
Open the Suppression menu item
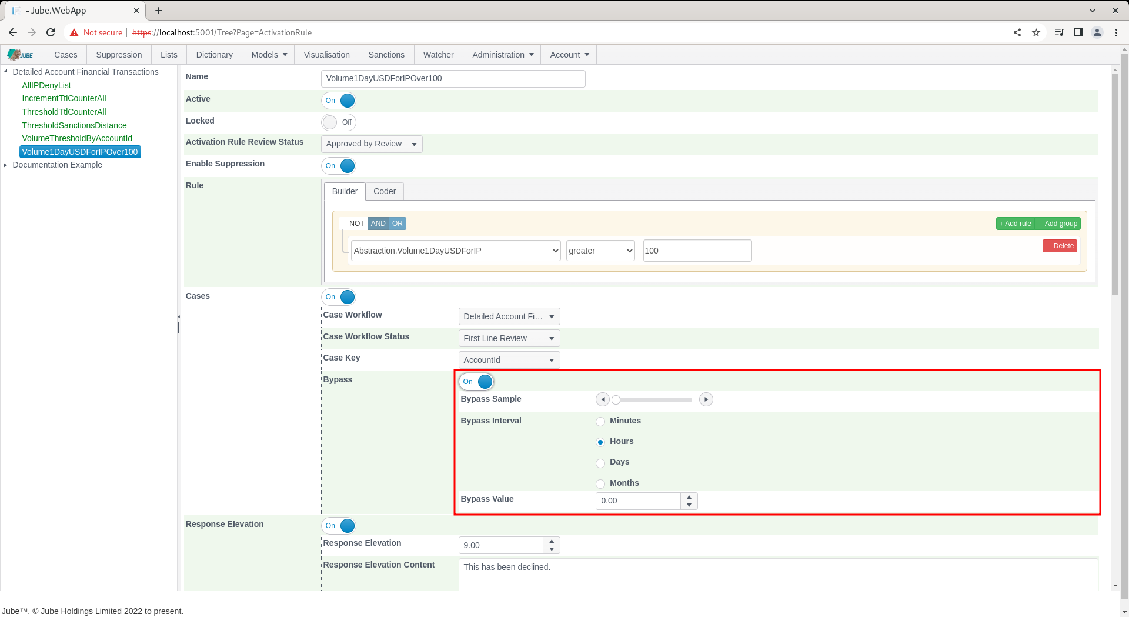coord(119,55)
